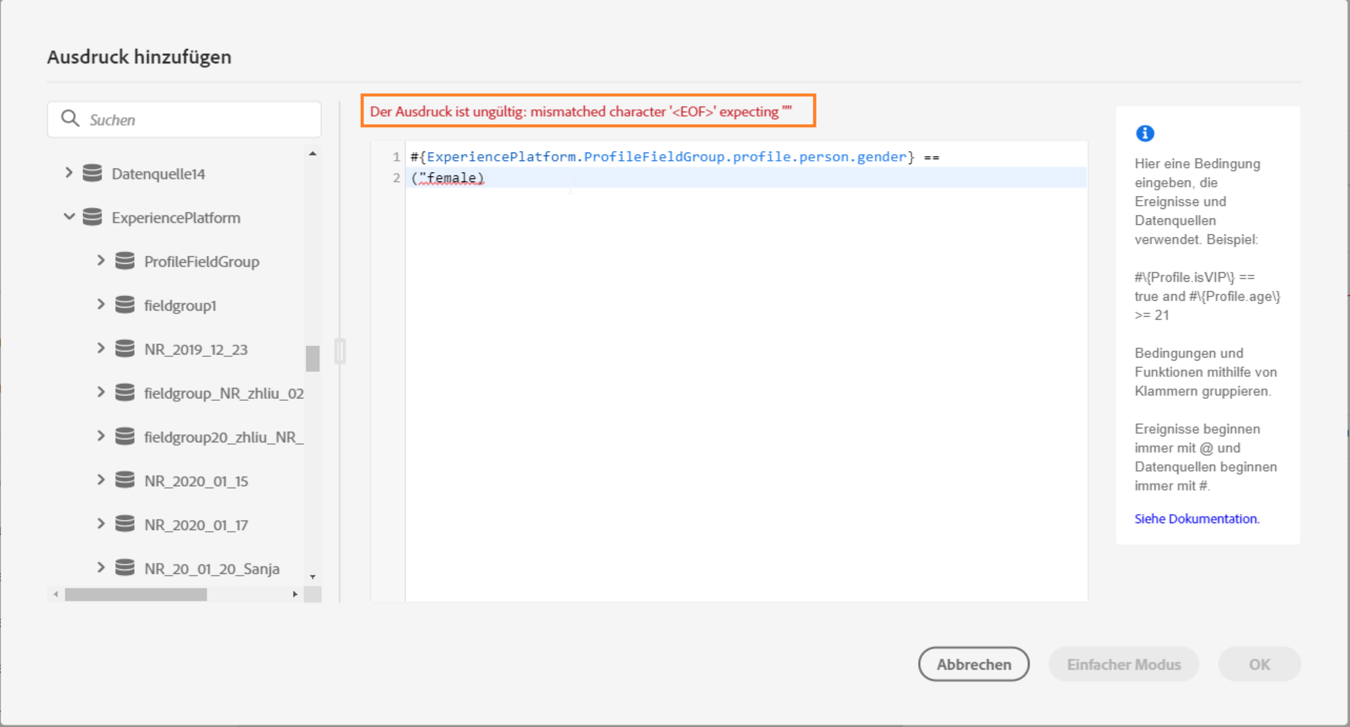
Task: Click the ExperiencePlatform database icon
Action: coord(92,217)
